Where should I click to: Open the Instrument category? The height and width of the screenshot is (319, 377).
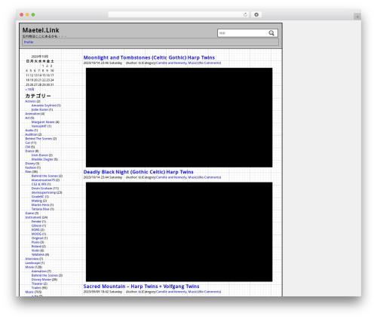pos(33,217)
